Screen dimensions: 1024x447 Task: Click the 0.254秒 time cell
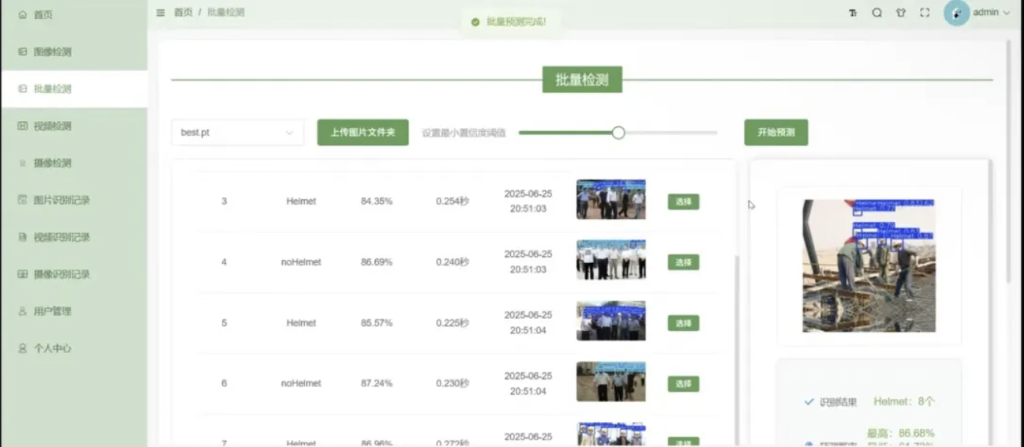452,202
